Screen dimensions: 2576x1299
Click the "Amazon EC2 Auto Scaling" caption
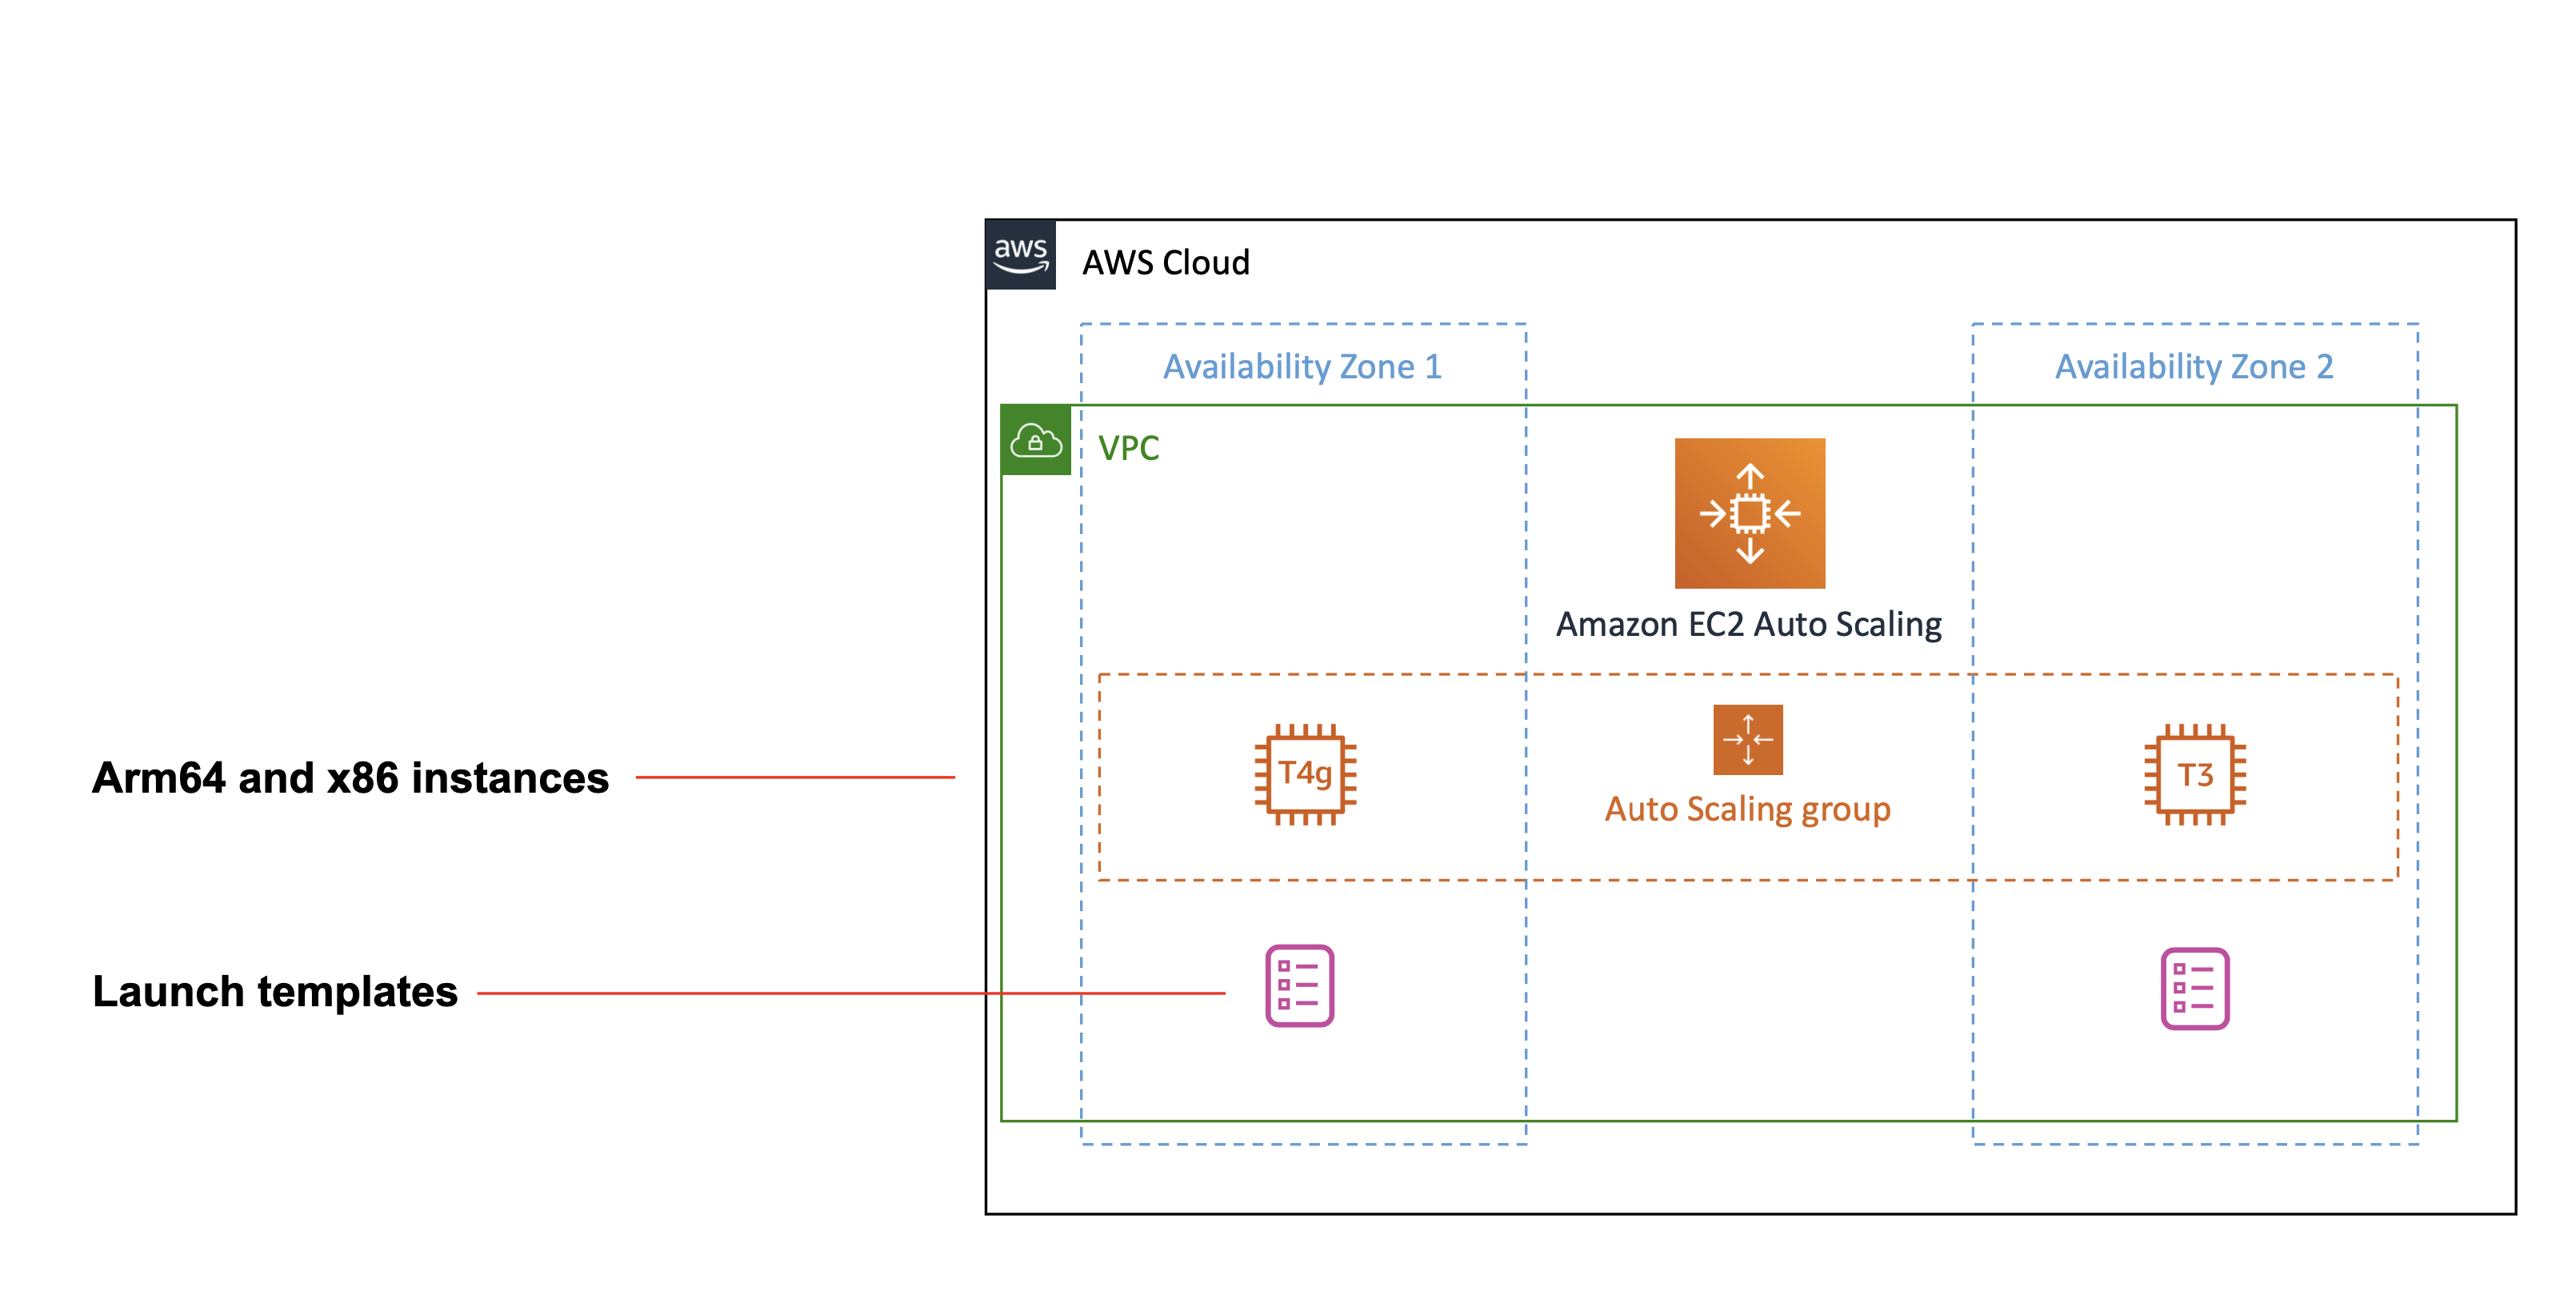pos(1748,624)
